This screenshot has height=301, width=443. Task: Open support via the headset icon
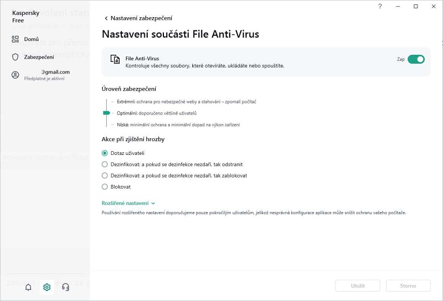tap(65, 287)
